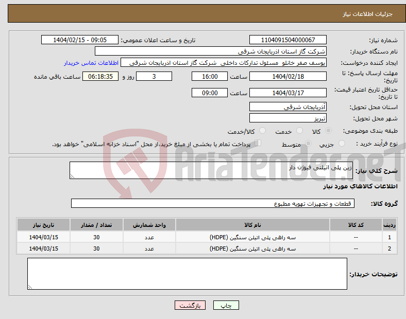Click the response deadline date 1404/02/18
Viewport: 406px width, 319px height.
pos(288,76)
